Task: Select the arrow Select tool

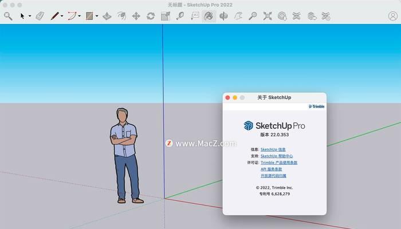Action: (22, 16)
